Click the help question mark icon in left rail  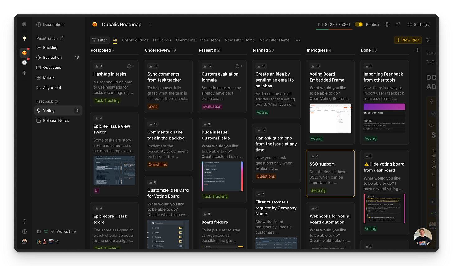(x=25, y=231)
